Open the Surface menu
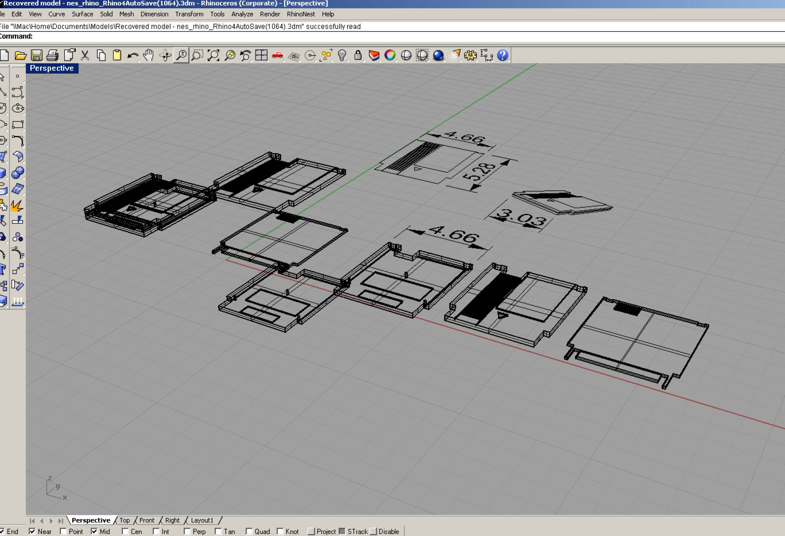This screenshot has width=785, height=536. point(82,14)
